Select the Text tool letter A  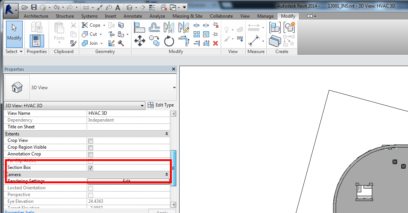[x=118, y=8]
